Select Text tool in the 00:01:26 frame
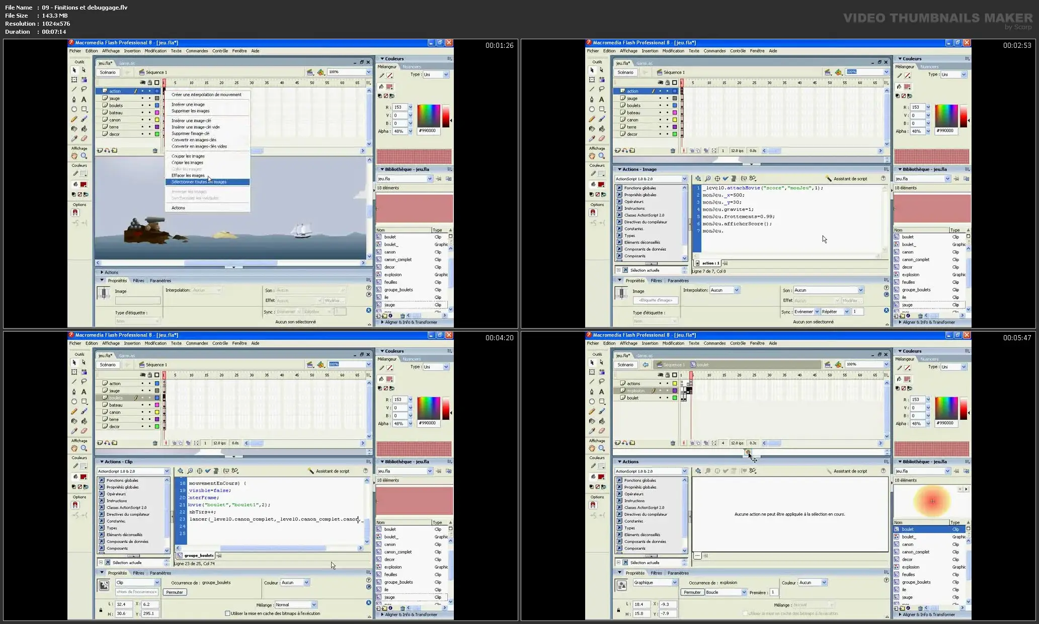 [84, 99]
